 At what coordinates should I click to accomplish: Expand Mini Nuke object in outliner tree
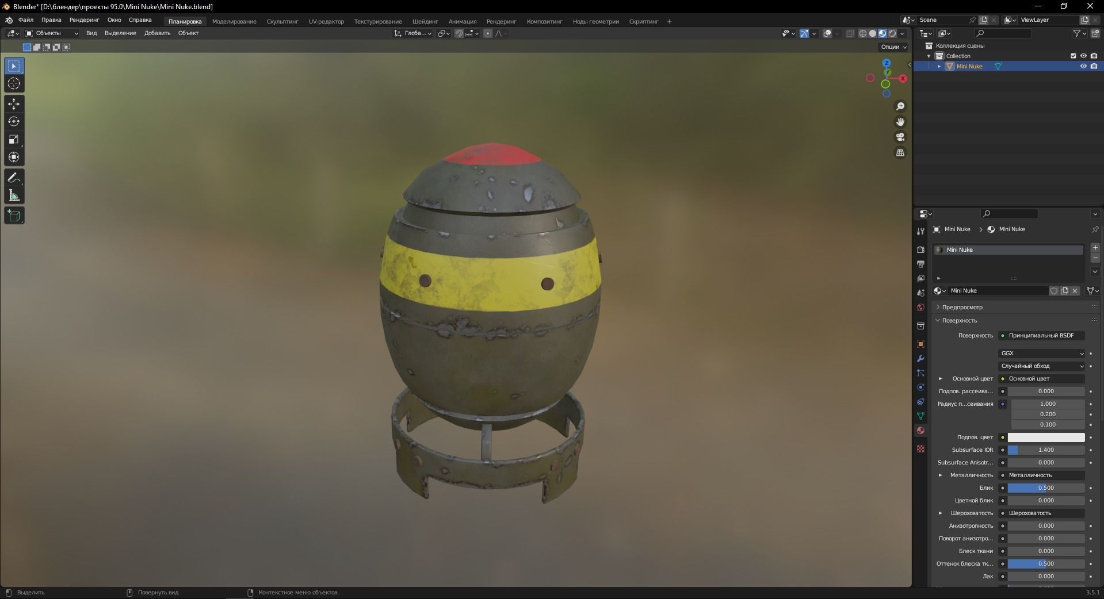[939, 66]
